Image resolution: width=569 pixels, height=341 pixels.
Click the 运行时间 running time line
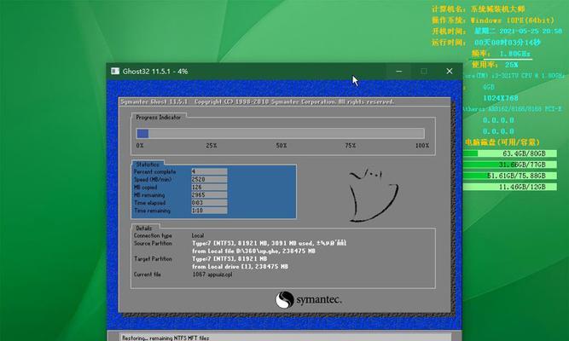pyautogui.click(x=486, y=43)
